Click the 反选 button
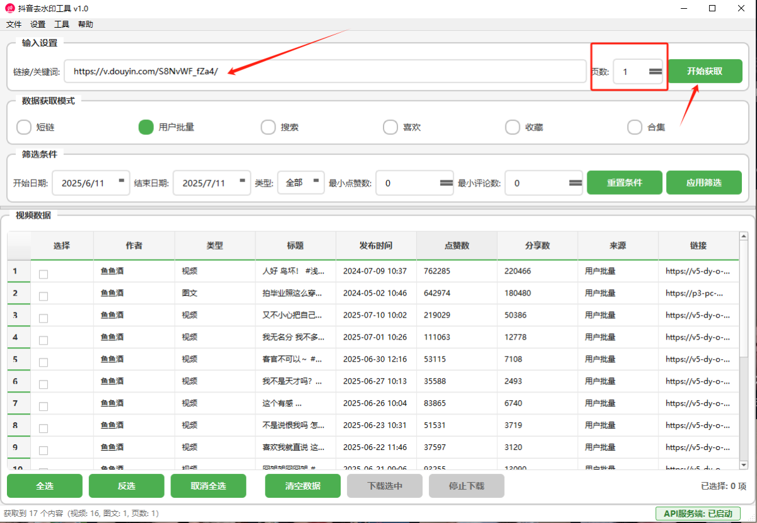The image size is (757, 523). [126, 486]
